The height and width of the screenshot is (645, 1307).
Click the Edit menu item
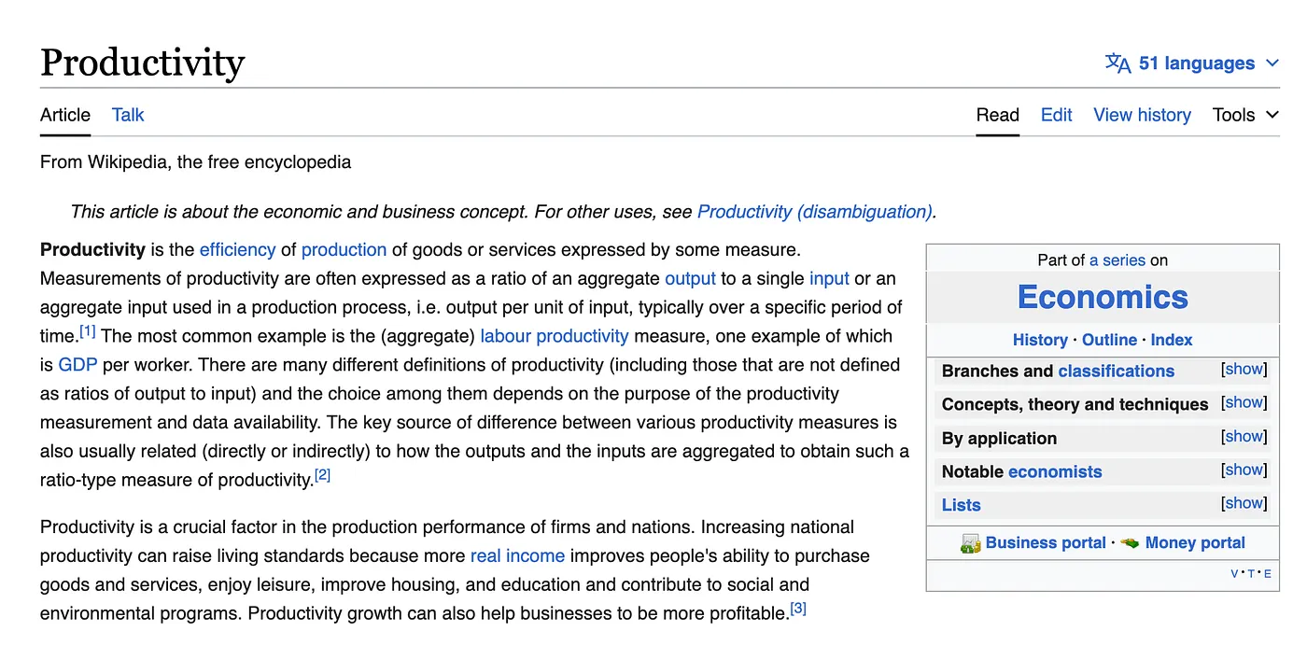[x=1056, y=115]
